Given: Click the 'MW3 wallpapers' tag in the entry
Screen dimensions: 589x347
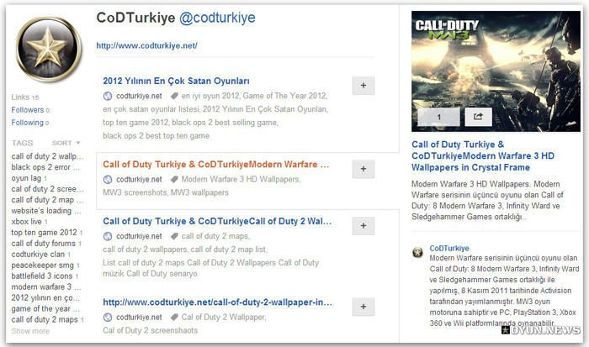Looking at the screenshot, I should 199,192.
